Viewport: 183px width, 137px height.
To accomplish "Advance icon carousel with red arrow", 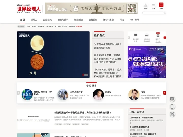I will tap(165, 38).
